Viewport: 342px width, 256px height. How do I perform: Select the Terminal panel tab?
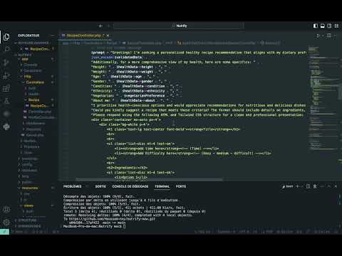pyautogui.click(x=162, y=186)
